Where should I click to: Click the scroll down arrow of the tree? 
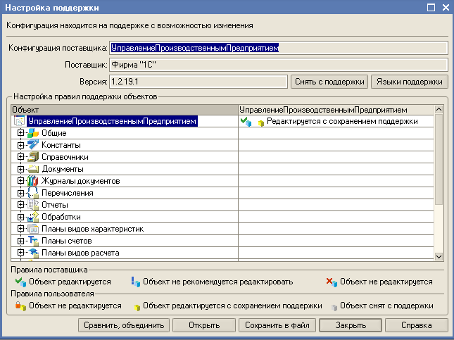(x=439, y=257)
